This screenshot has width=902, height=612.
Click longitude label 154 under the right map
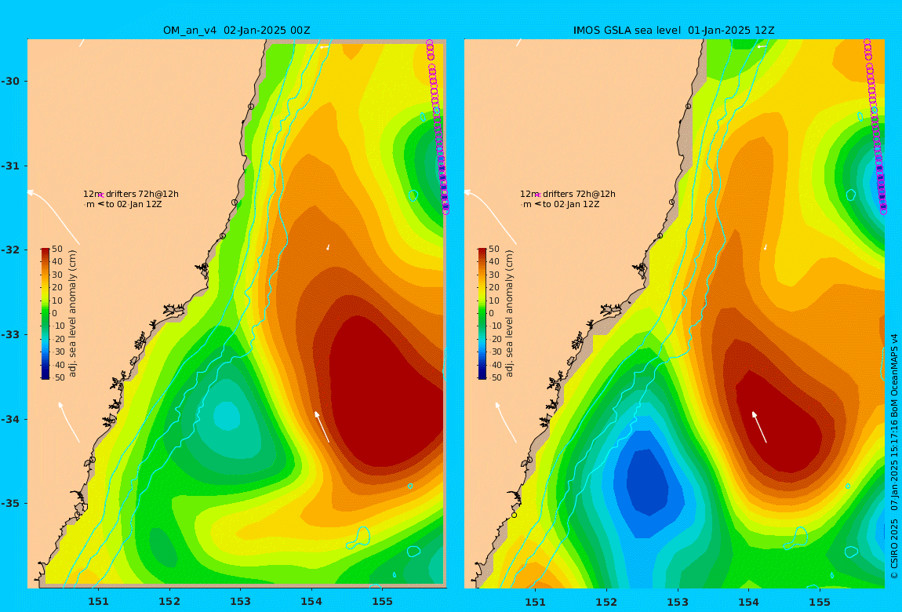point(748,602)
